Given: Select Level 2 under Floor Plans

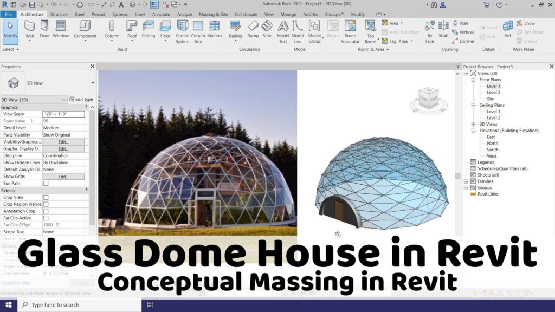Looking at the screenshot, I should point(493,92).
